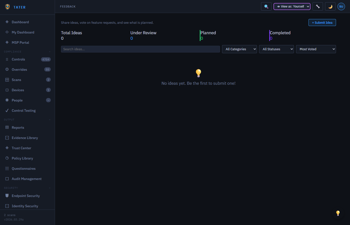Click the Dashboard sidebar icon
Screen dimensions: 350x225
(x=7, y=22)
